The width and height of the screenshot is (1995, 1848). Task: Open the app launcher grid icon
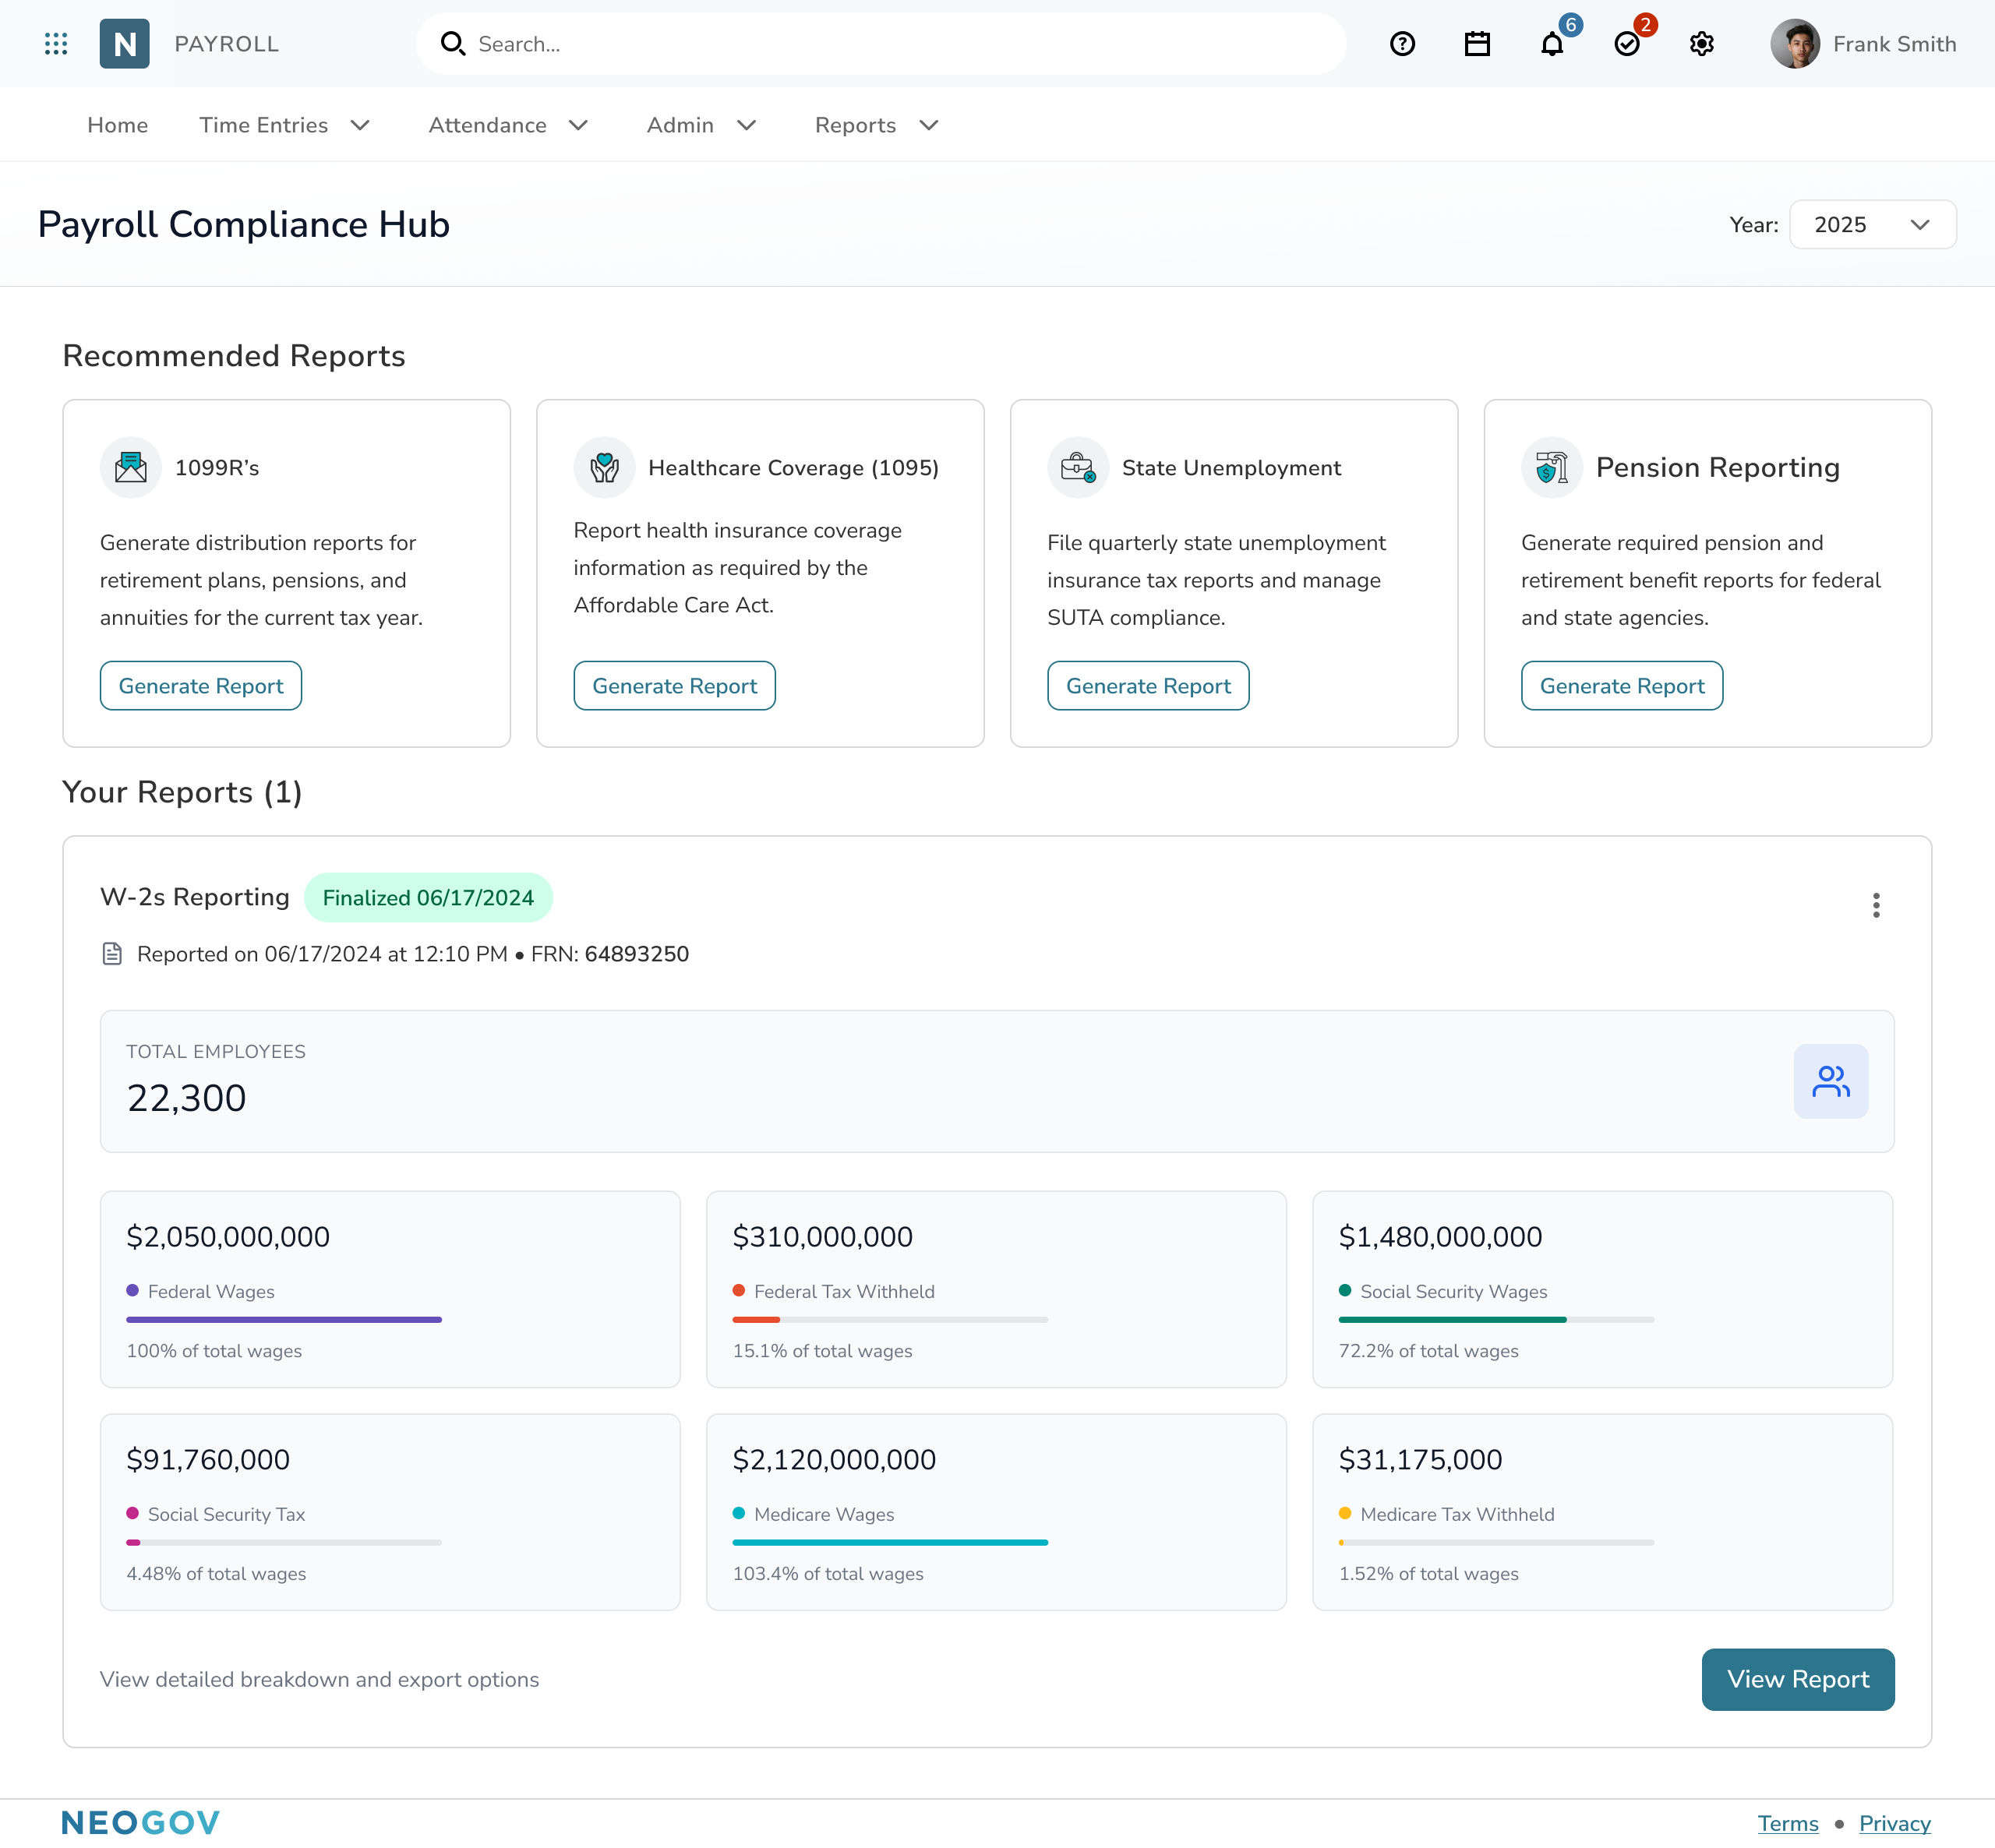57,43
